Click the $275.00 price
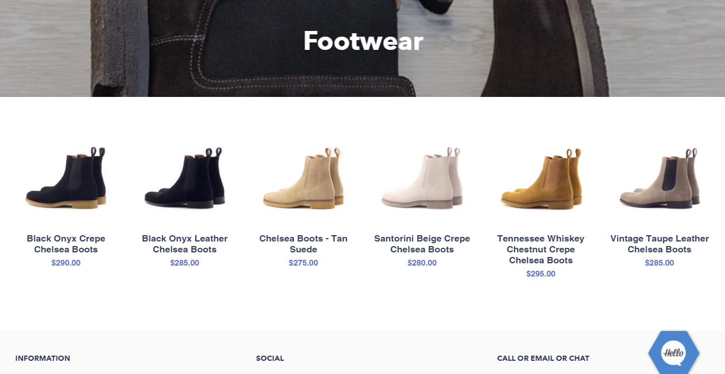725x374 pixels. click(303, 263)
